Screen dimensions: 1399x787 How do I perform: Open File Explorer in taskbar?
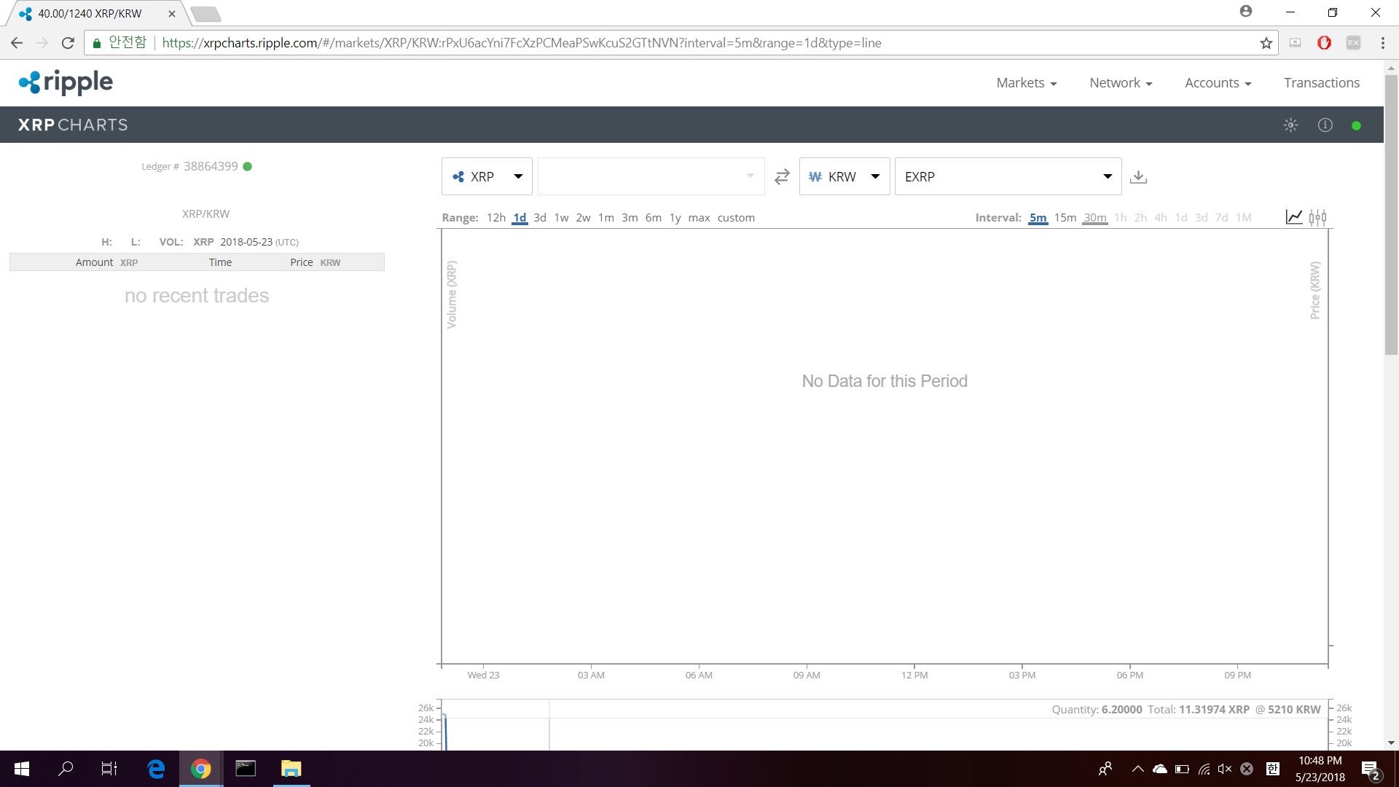click(291, 769)
